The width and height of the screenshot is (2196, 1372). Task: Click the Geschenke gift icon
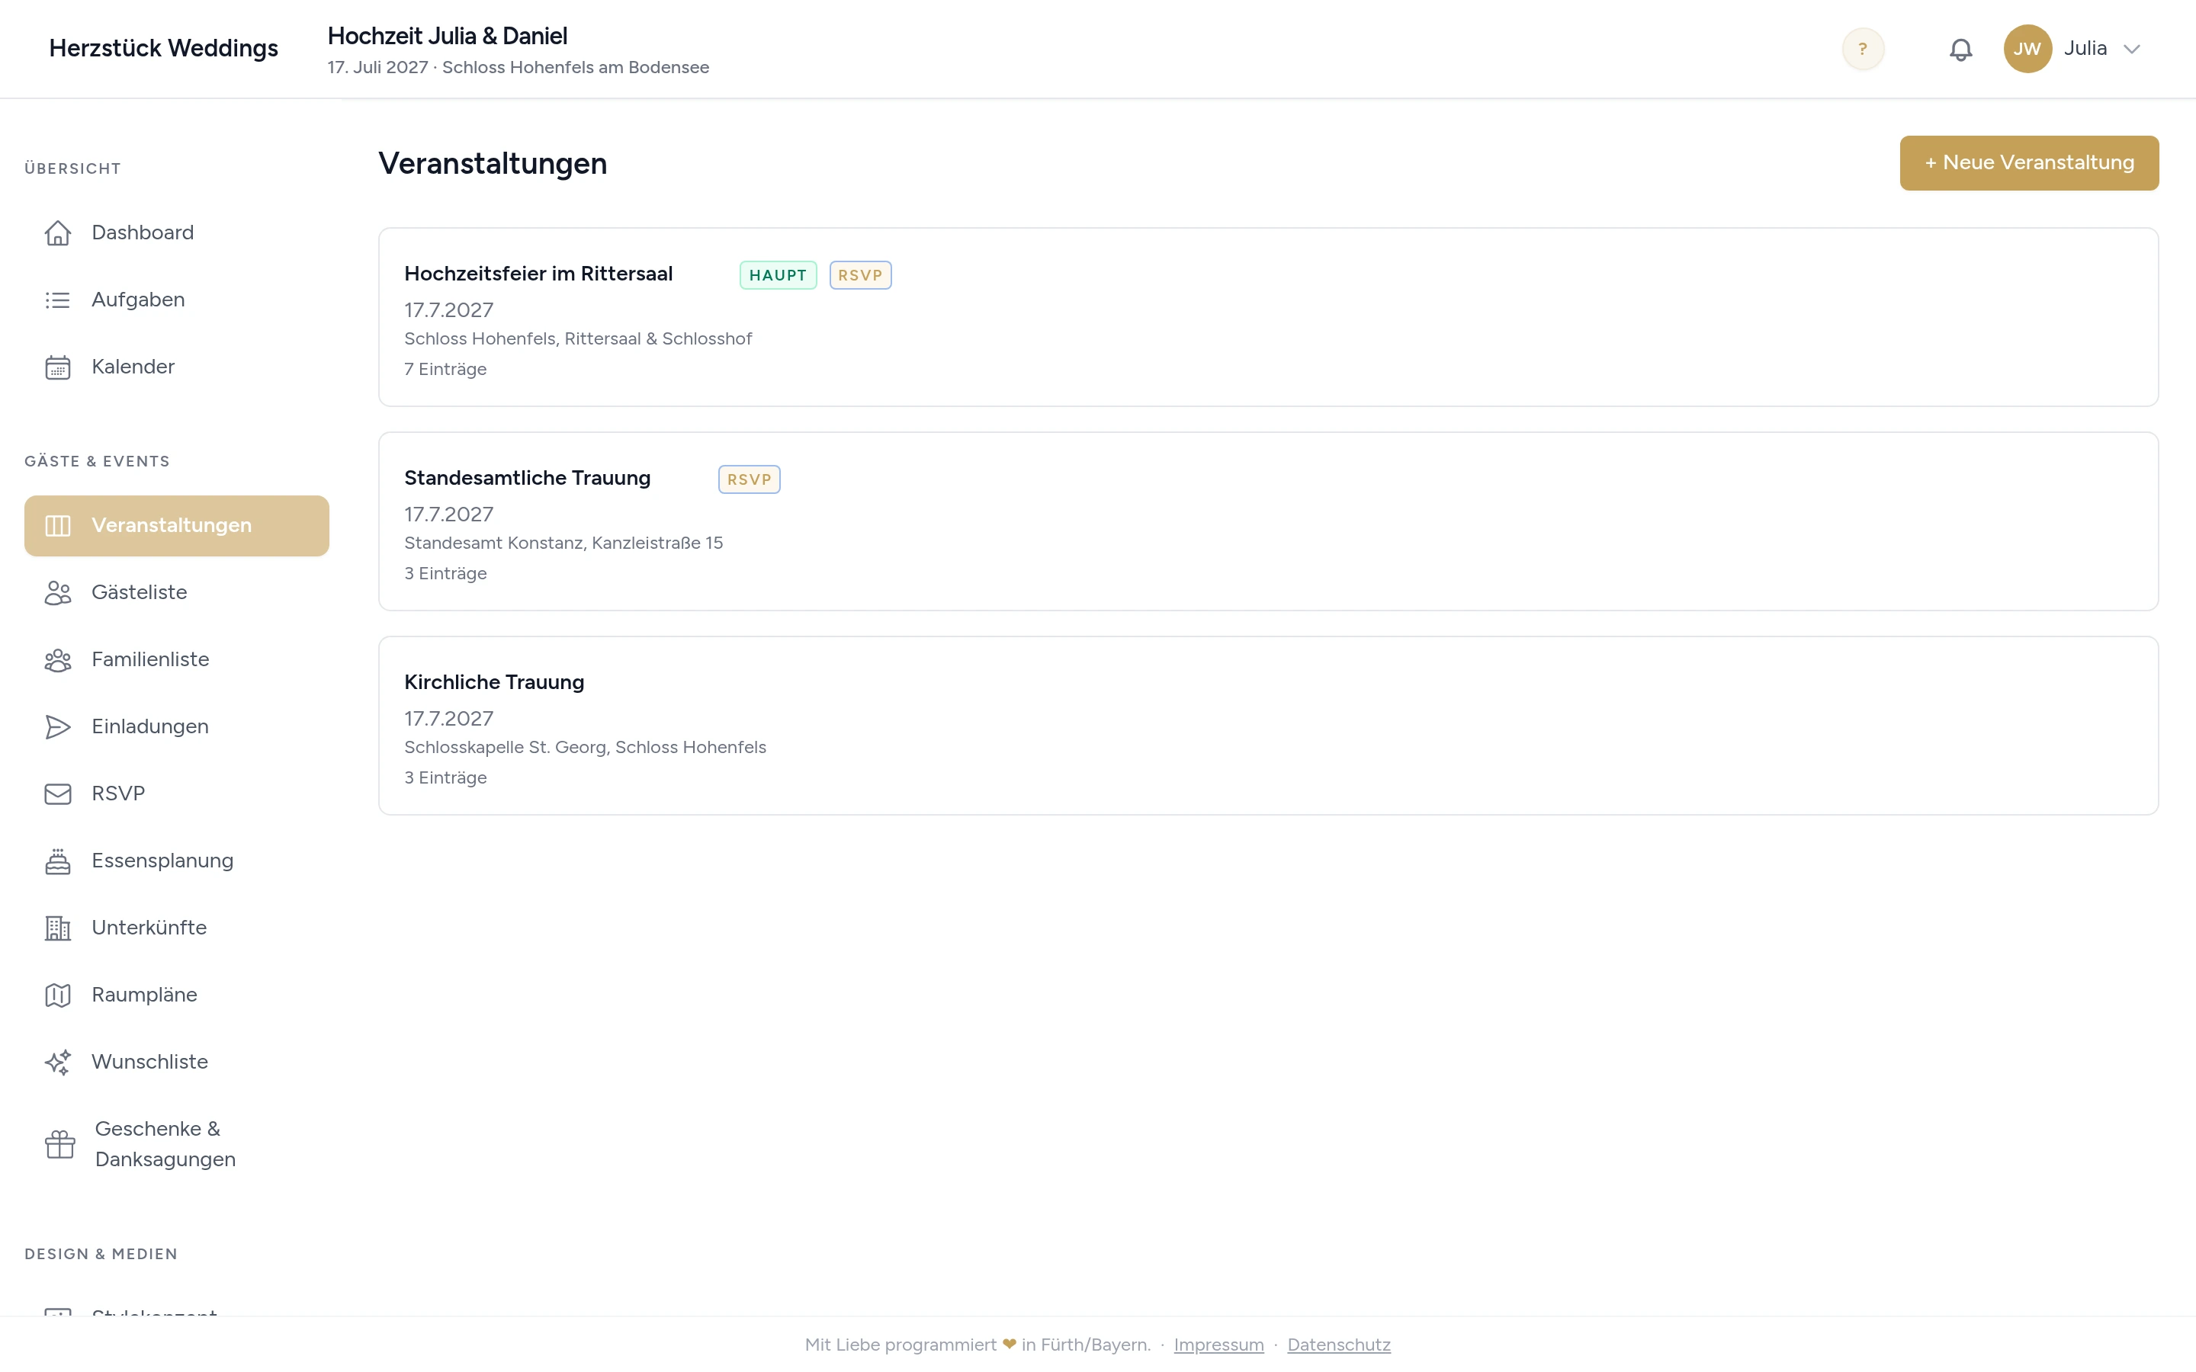point(60,1144)
